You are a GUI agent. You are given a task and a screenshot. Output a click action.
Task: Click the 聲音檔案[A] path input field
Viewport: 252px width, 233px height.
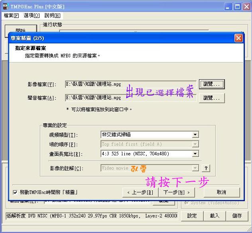click(x=131, y=98)
